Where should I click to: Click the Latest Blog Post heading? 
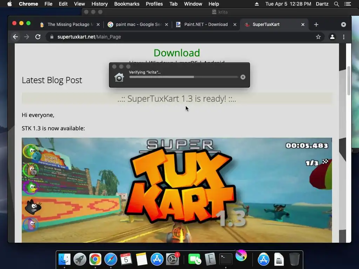pyautogui.click(x=52, y=80)
